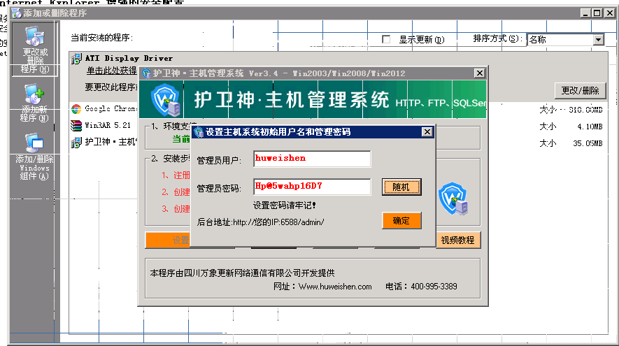Click the title icon of 护卫神 main window
This screenshot has width=619, height=346.
[146, 73]
